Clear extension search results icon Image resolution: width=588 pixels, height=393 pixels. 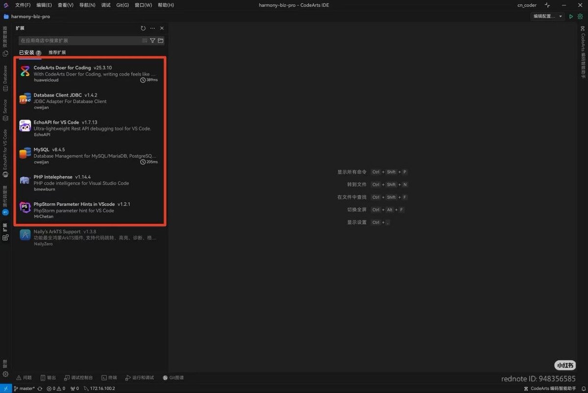[145, 41]
